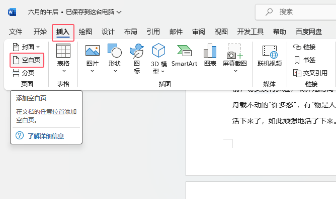The height and width of the screenshot is (199, 336).
Task: Open the 审阅 tab
Action: tap(199, 32)
